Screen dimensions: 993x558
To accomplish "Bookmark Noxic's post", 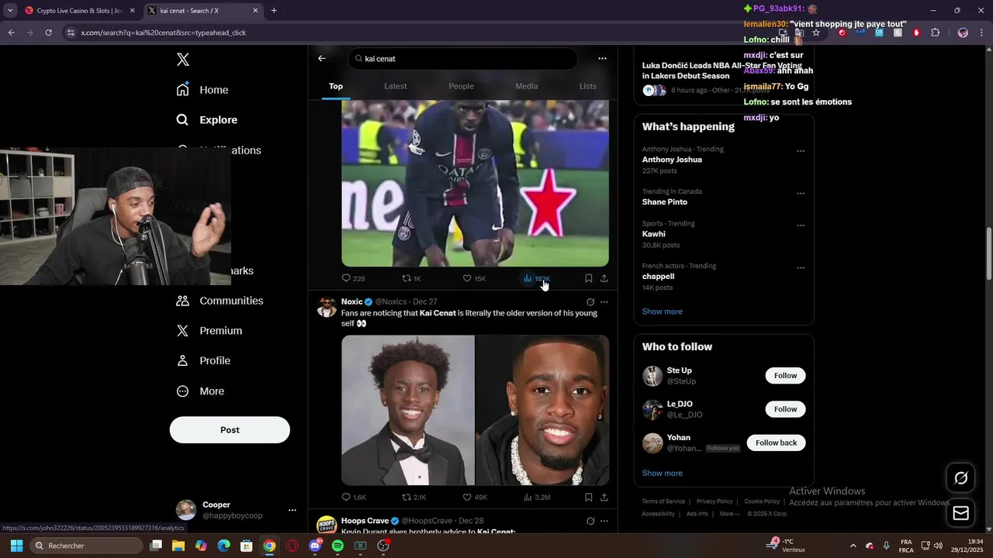I will pyautogui.click(x=589, y=498).
